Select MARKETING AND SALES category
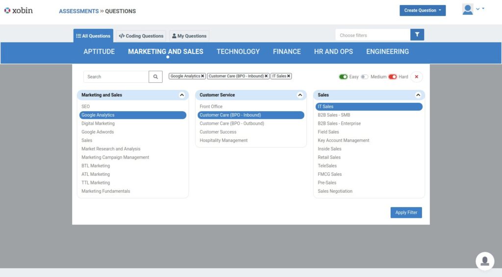The height and width of the screenshot is (277, 502). click(x=166, y=52)
